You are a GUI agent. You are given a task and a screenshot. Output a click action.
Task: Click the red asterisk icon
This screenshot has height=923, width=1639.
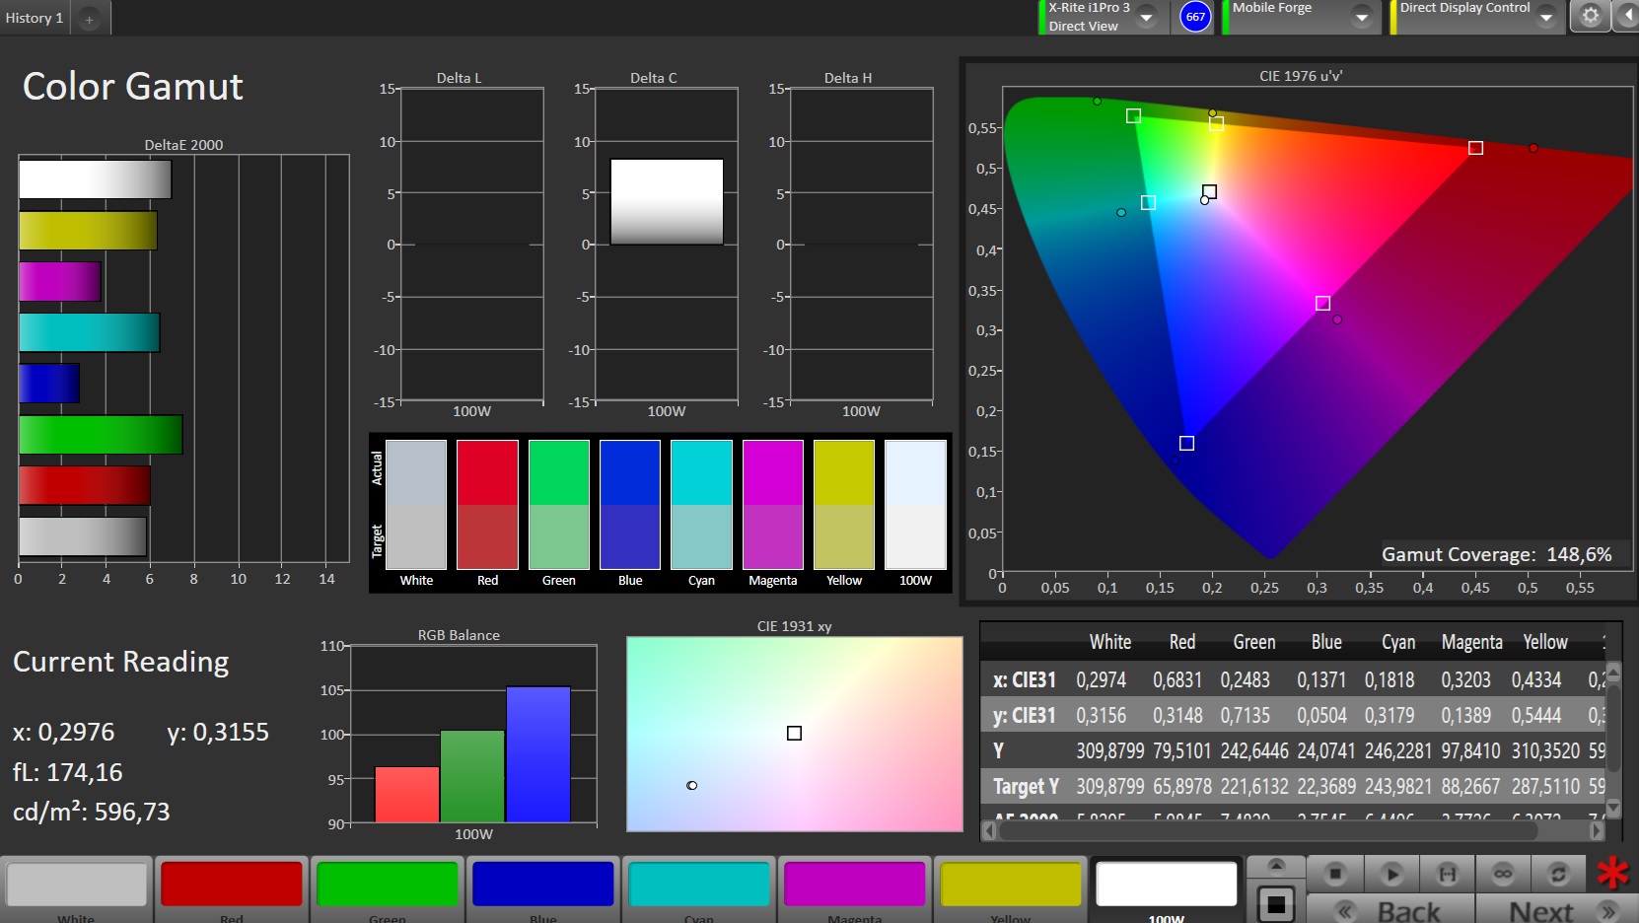[1613, 873]
